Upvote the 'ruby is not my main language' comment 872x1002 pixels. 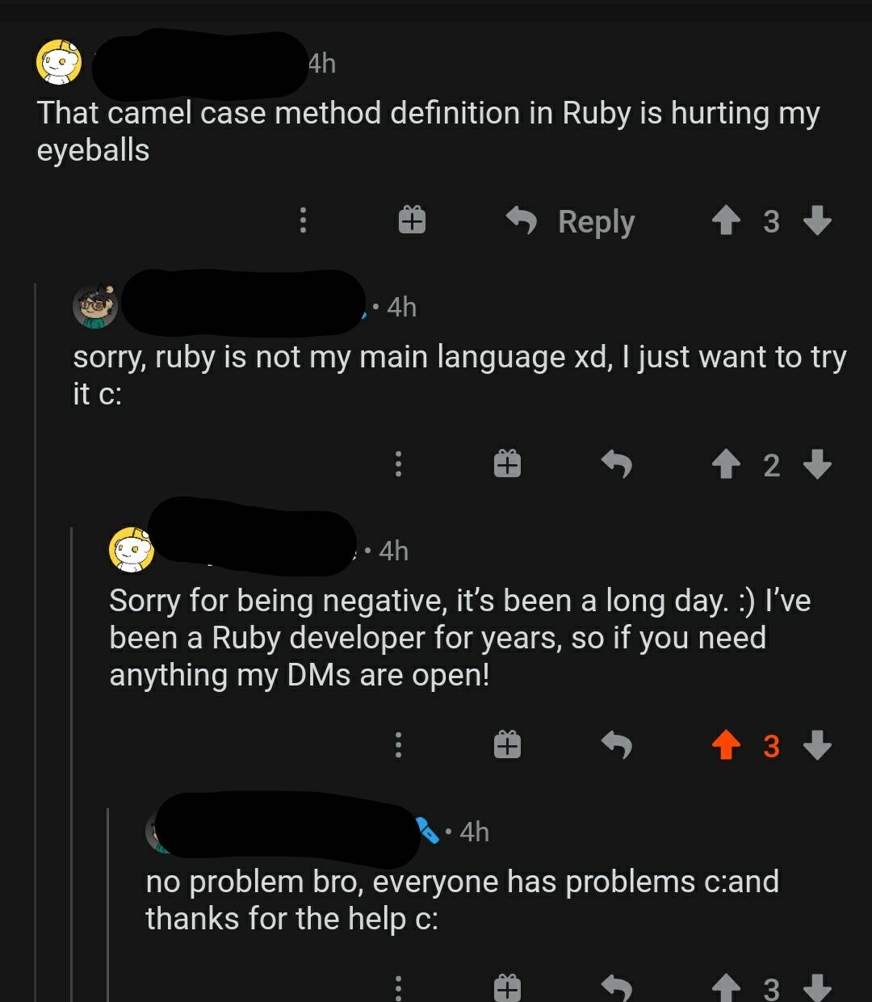pos(726,464)
